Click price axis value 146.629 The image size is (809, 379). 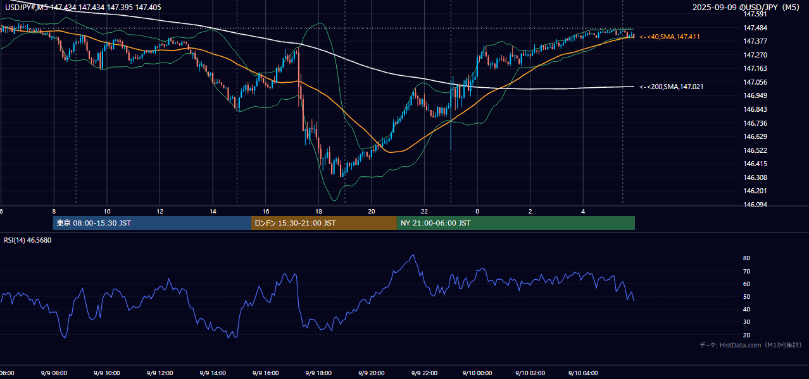click(755, 136)
